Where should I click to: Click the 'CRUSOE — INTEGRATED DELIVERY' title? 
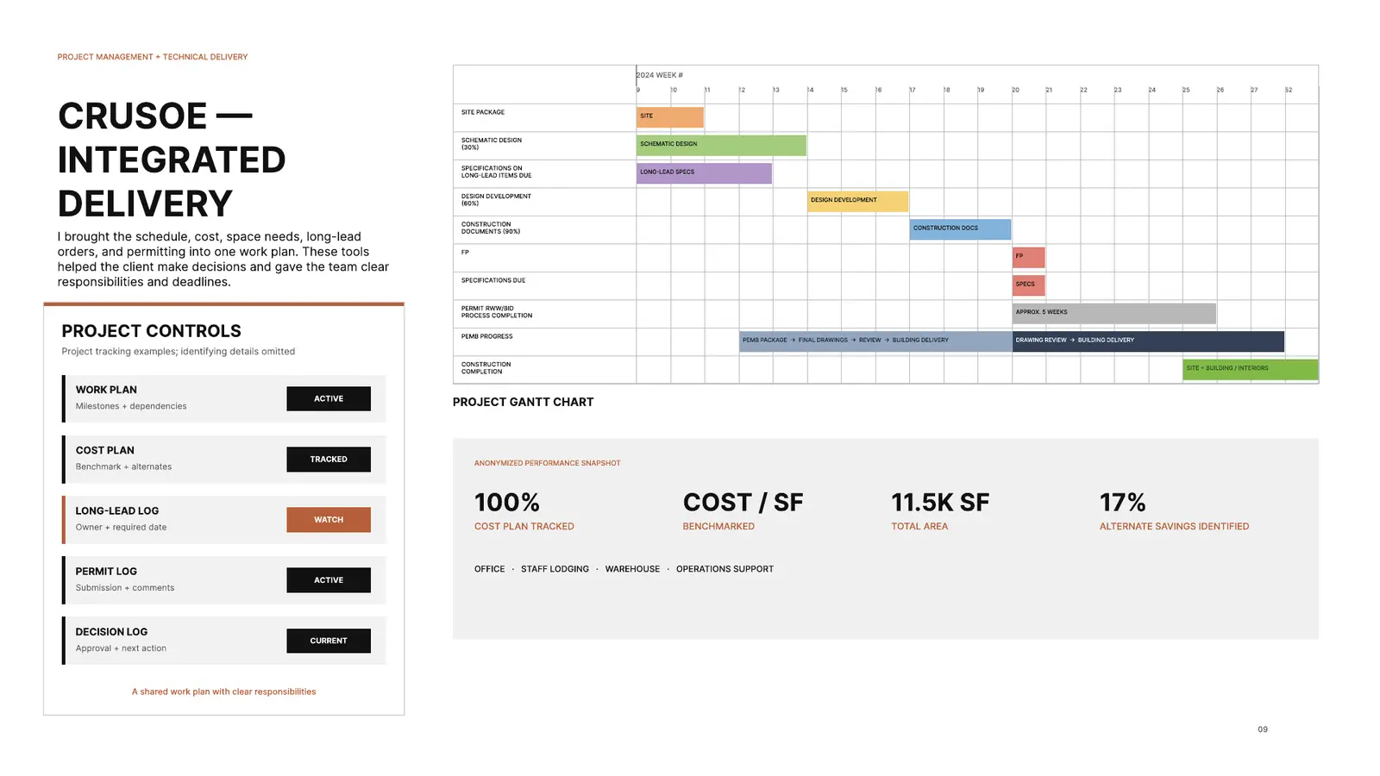pos(172,160)
